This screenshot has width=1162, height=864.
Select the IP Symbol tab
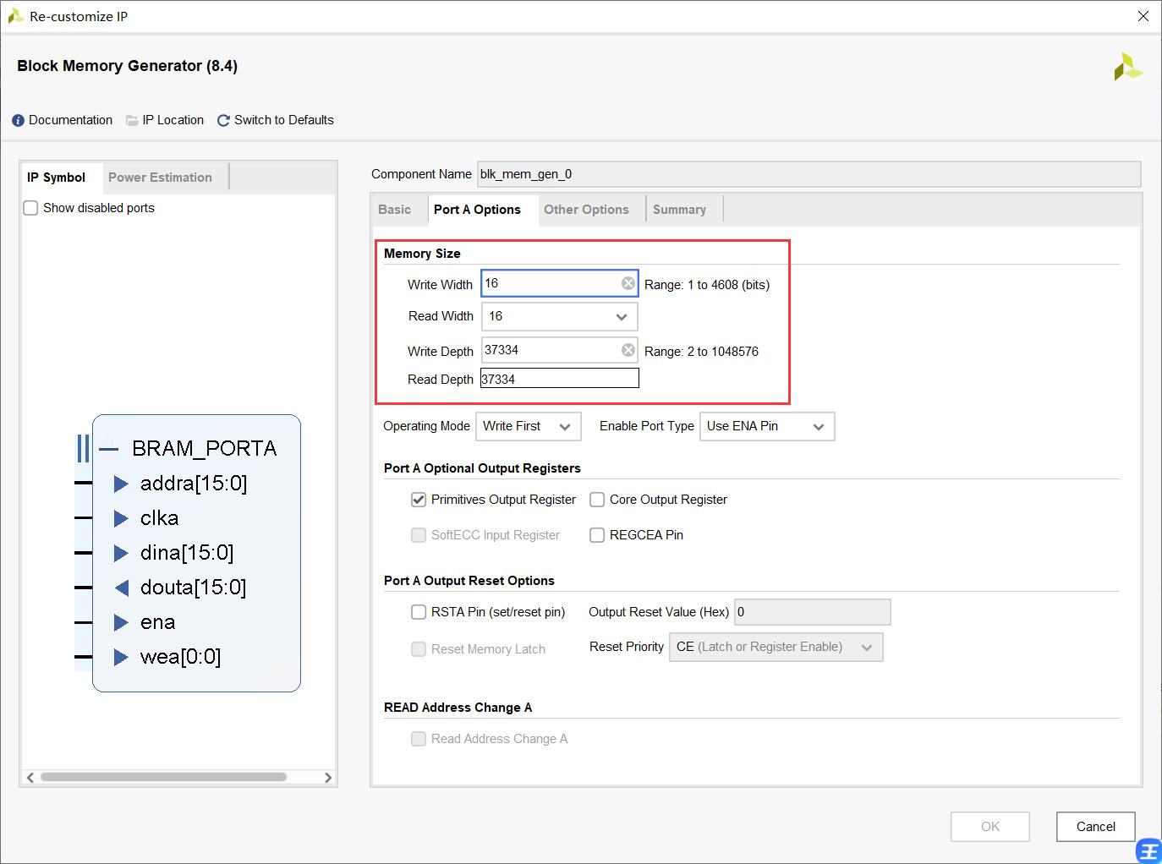coord(56,178)
